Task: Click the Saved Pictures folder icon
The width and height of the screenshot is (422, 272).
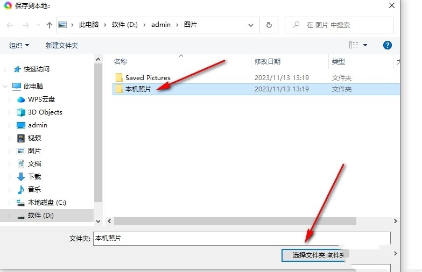Action: point(119,77)
